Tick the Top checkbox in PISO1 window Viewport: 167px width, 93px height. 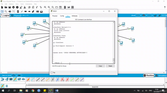pyautogui.click(x=52, y=72)
